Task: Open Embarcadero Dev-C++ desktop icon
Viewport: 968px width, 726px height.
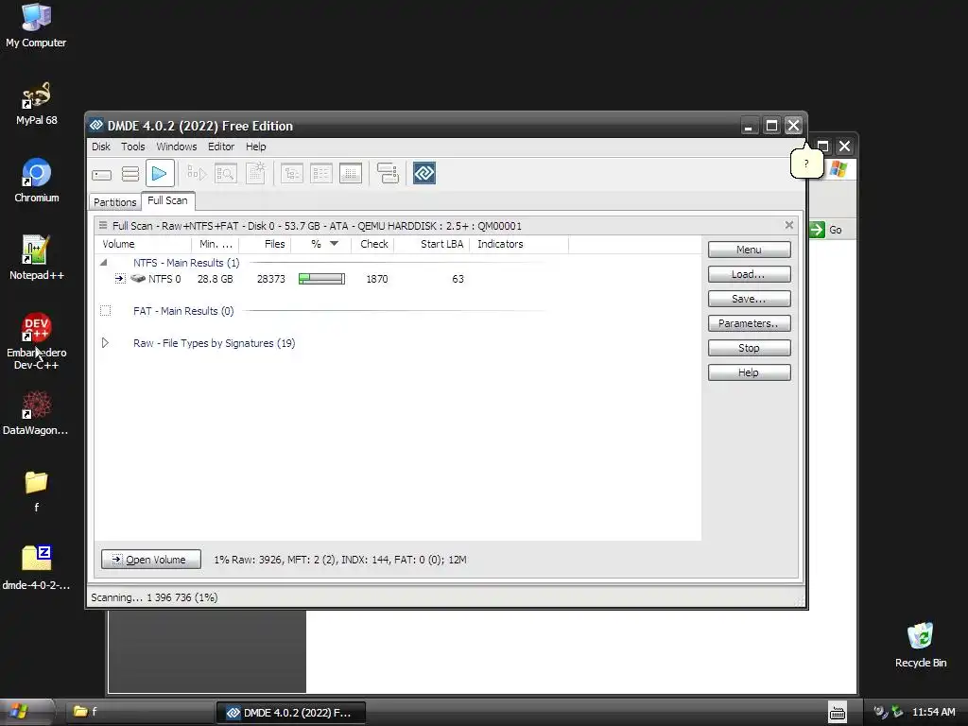Action: coord(36,341)
